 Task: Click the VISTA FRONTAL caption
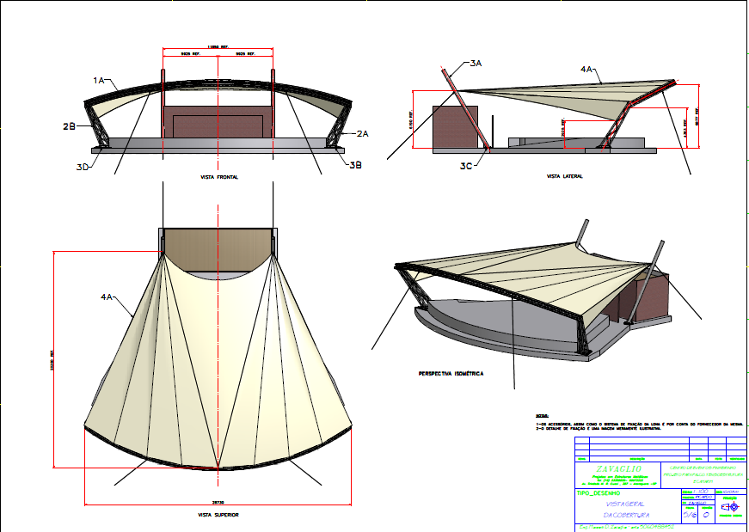point(218,177)
